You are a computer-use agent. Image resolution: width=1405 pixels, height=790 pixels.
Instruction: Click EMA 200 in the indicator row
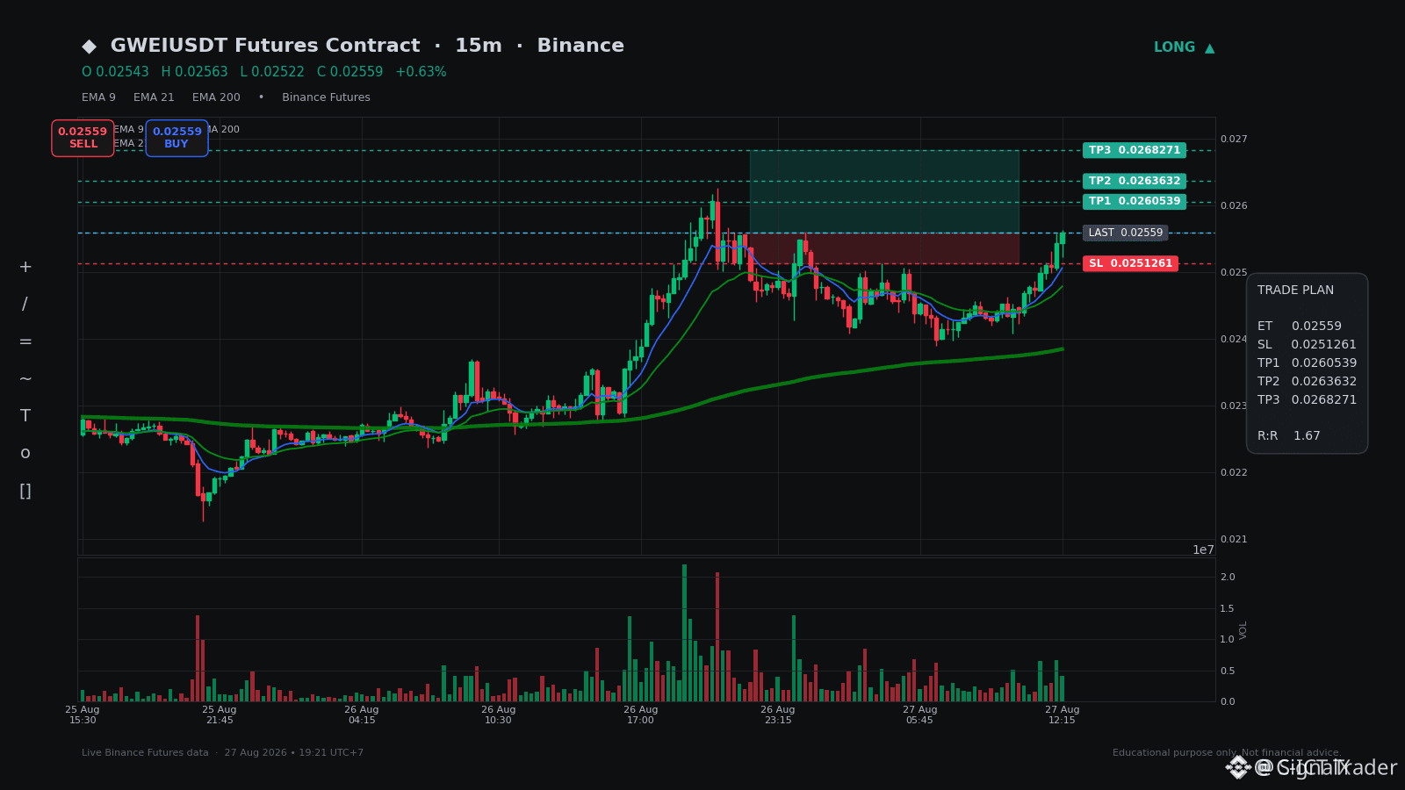(x=216, y=97)
